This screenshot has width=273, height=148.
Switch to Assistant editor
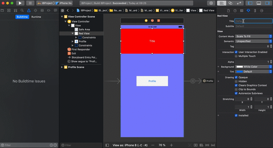[230, 3]
